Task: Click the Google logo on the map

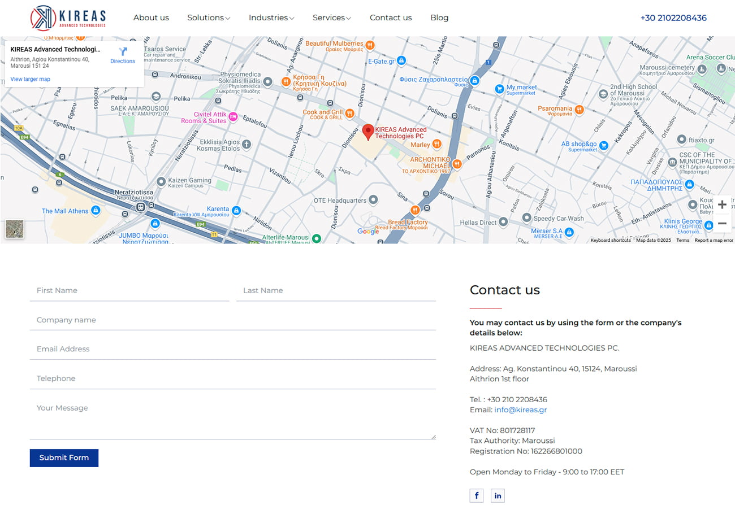Action: pos(368,232)
